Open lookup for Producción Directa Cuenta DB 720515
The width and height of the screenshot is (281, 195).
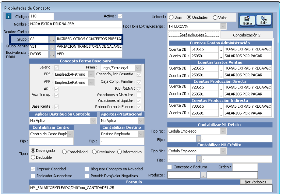coord(221,87)
